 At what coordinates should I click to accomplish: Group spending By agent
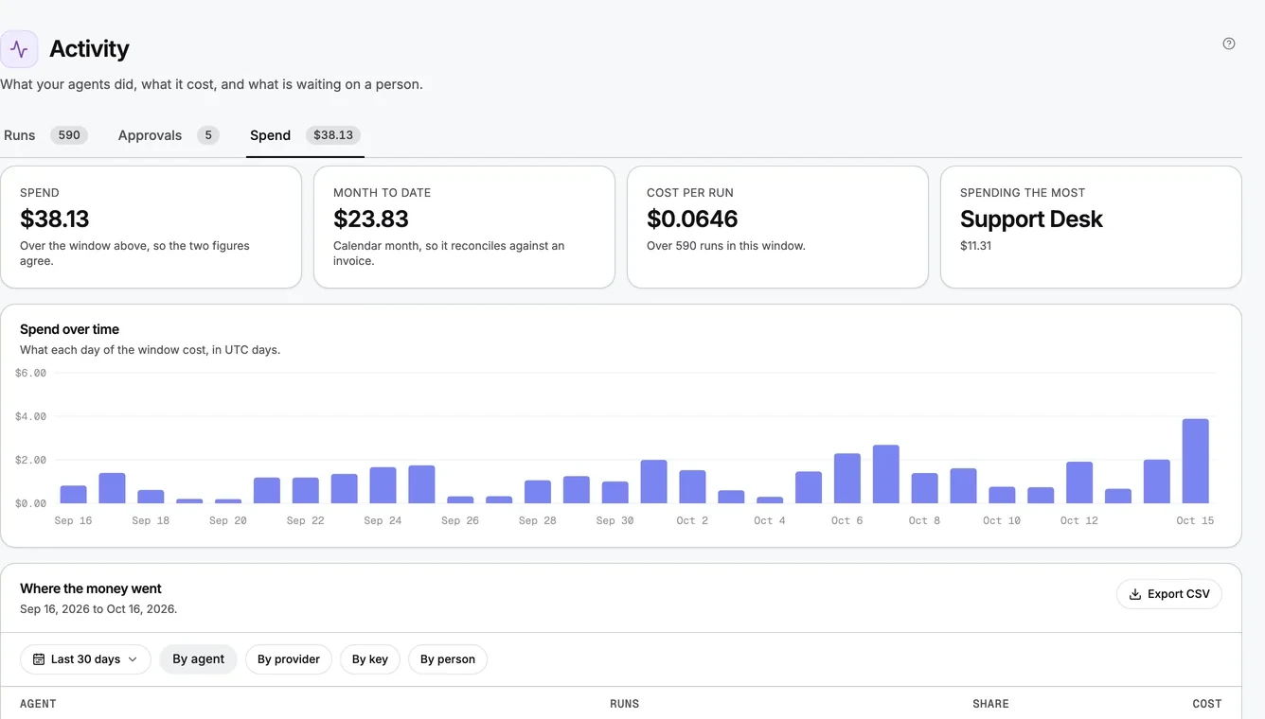pyautogui.click(x=198, y=659)
